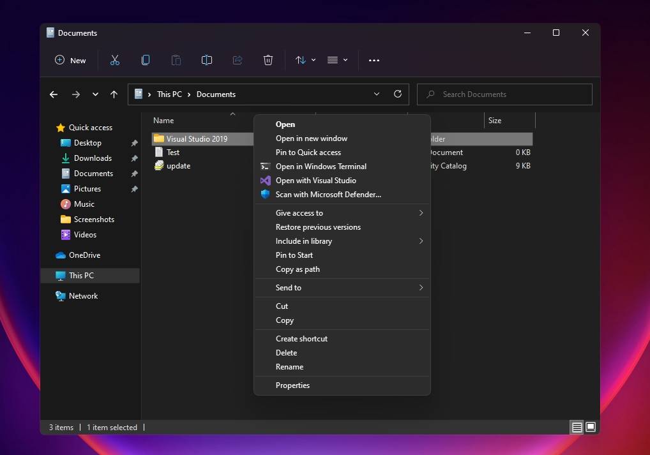
Task: Open the See more ellipsis in the toolbar
Action: tap(374, 60)
